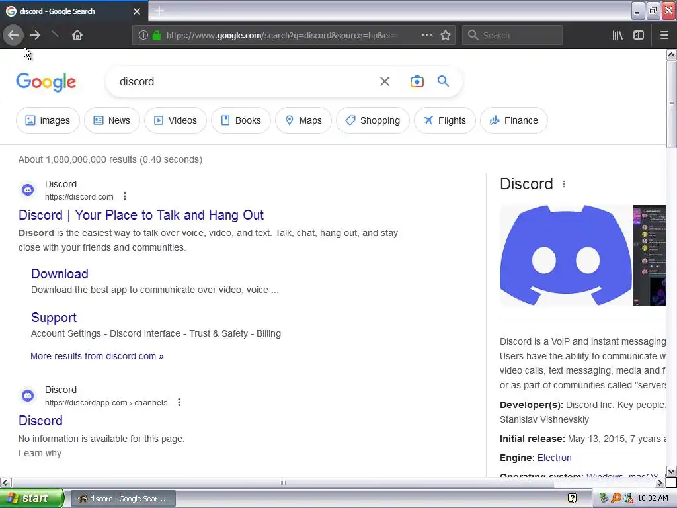Screen dimensions: 677x508
Task: Open the browser home page
Action: coord(77,35)
